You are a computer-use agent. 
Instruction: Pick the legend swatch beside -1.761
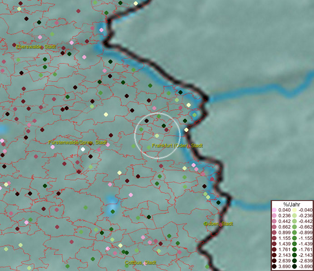tap(295, 249)
